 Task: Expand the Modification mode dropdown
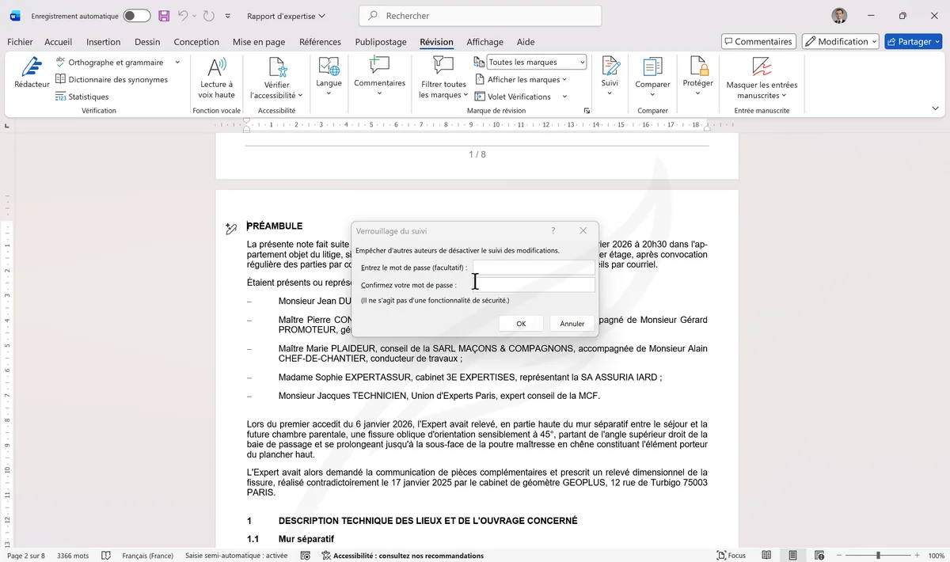pyautogui.click(x=840, y=41)
